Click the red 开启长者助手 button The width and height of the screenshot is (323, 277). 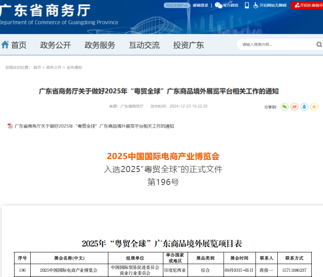click(x=307, y=5)
